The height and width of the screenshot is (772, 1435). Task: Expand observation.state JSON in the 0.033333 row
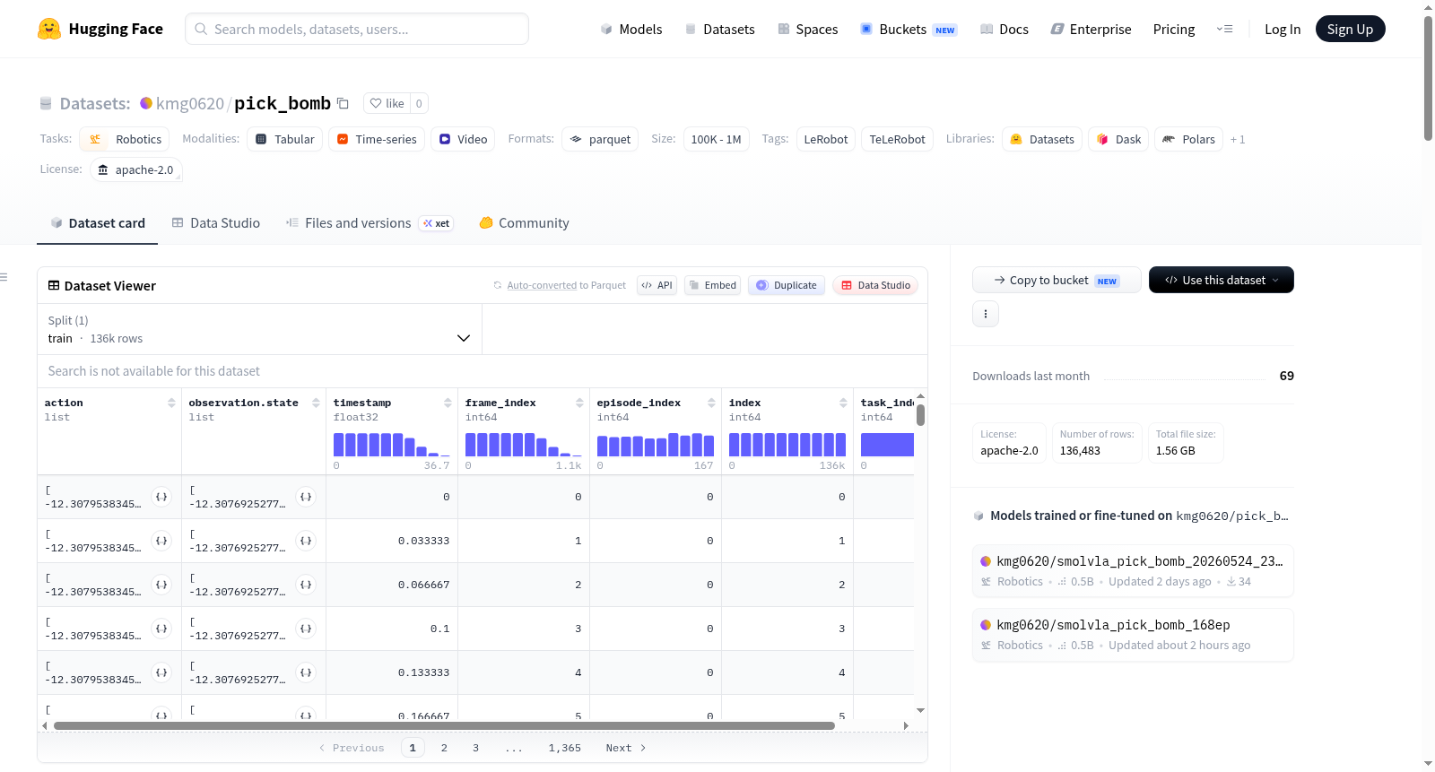(306, 541)
